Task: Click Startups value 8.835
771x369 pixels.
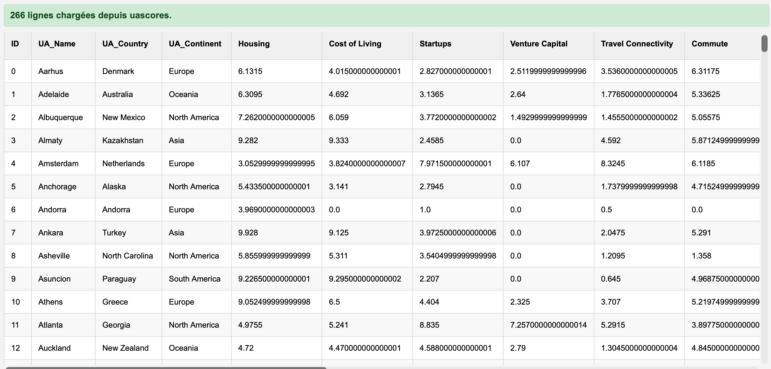Action: pyautogui.click(x=458, y=325)
